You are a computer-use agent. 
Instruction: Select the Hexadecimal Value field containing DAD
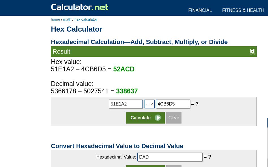tap(170, 157)
